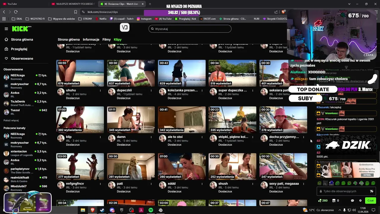Viewport: 380px width, 214px height.
Task: Open the channel shop icon in chat
Action: click(x=334, y=201)
